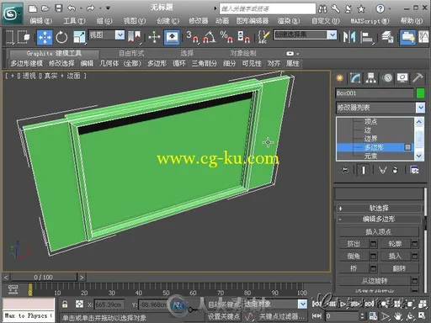Open the Edit menu
The image size is (431, 323).
pyautogui.click(x=41, y=21)
